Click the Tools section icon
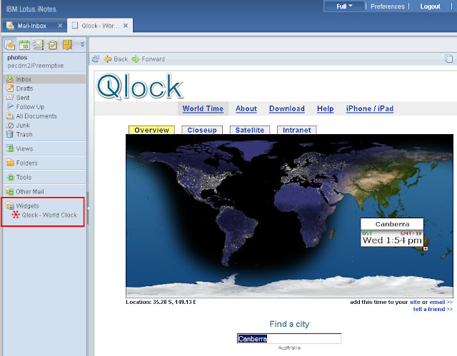The image size is (457, 356). point(10,177)
